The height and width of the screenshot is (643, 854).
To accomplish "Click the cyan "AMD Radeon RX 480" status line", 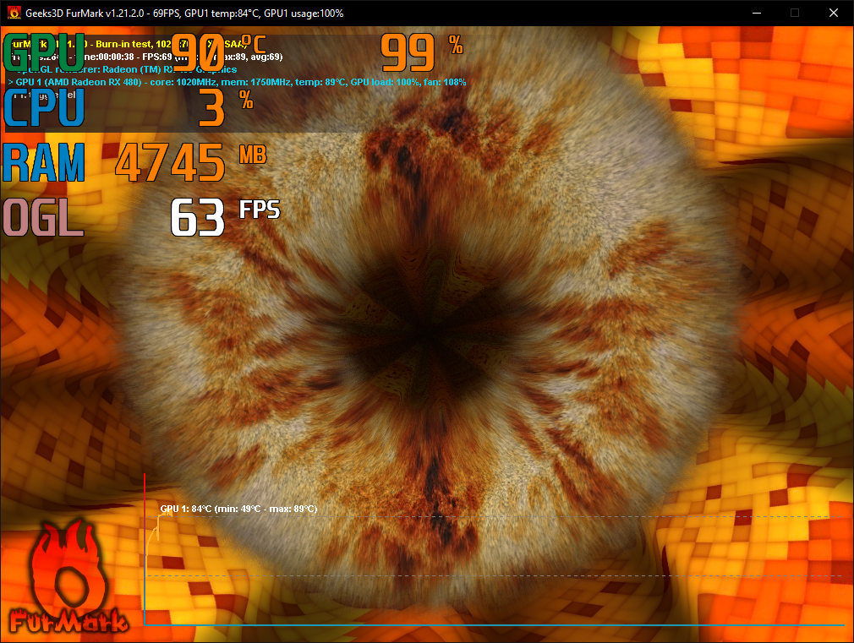I will pos(237,82).
